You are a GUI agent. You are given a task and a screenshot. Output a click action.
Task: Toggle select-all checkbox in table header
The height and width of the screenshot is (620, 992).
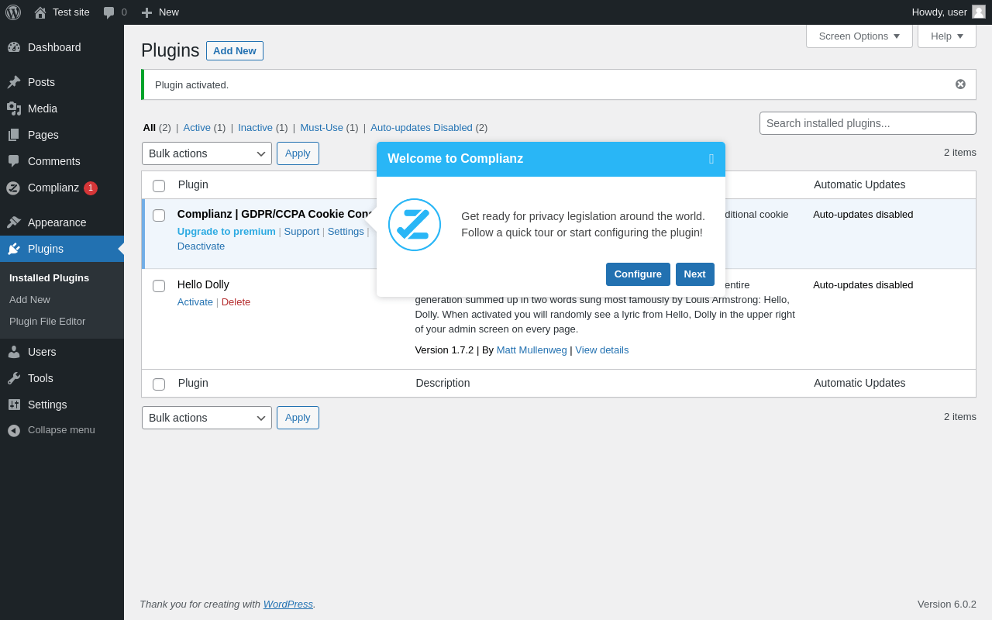point(159,186)
